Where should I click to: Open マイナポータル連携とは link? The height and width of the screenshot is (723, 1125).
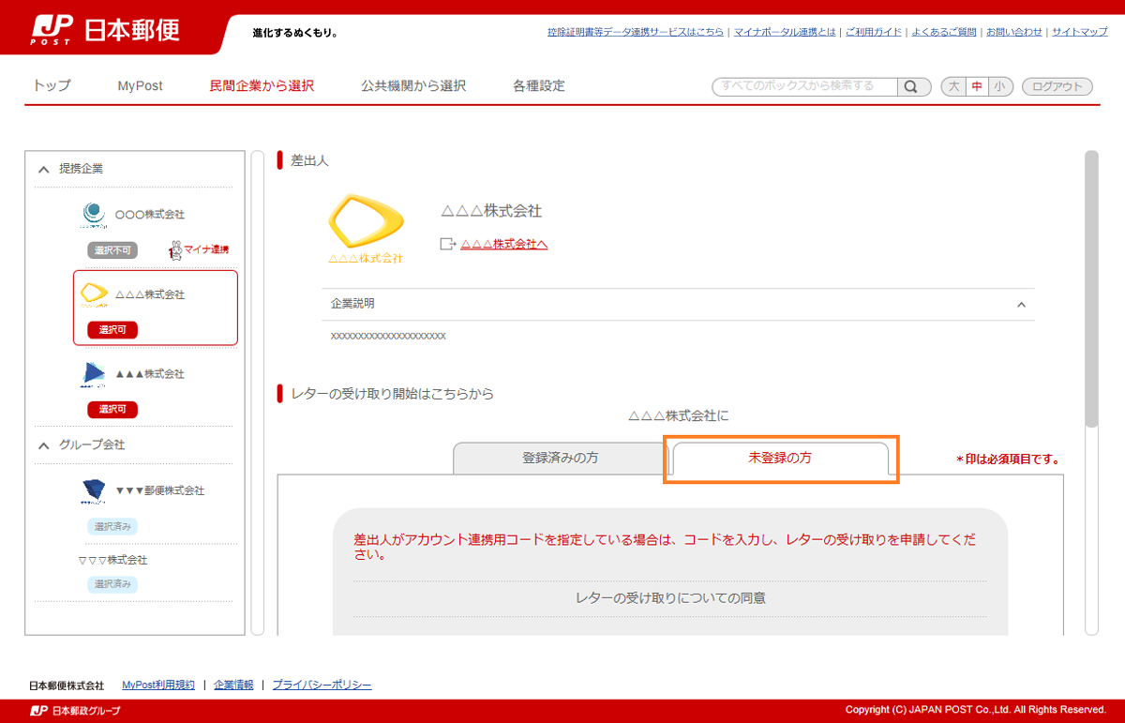pyautogui.click(x=785, y=32)
